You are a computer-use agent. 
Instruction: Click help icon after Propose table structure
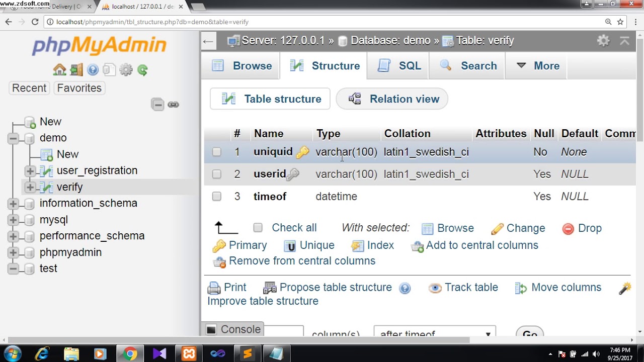405,288
